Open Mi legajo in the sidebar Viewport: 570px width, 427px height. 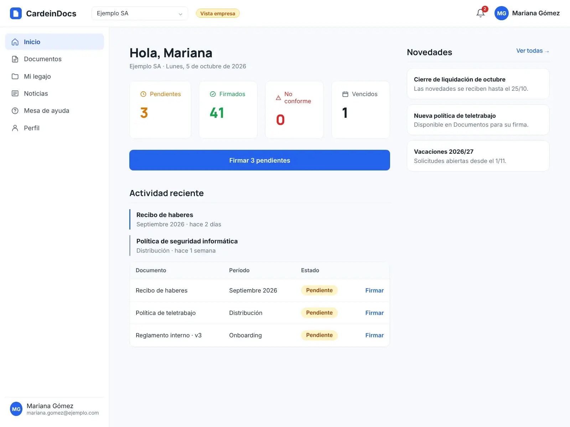point(55,77)
